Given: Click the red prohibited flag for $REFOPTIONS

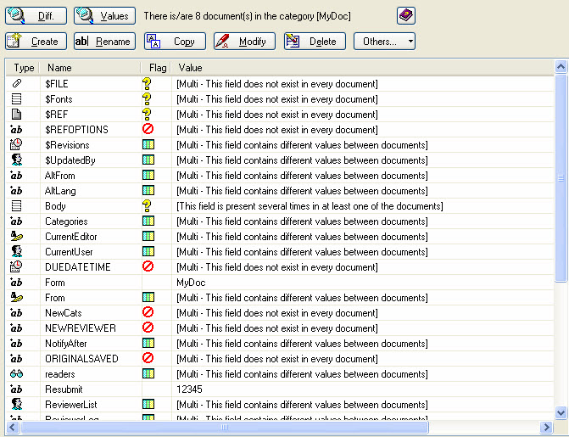Looking at the screenshot, I should pyautogui.click(x=148, y=130).
